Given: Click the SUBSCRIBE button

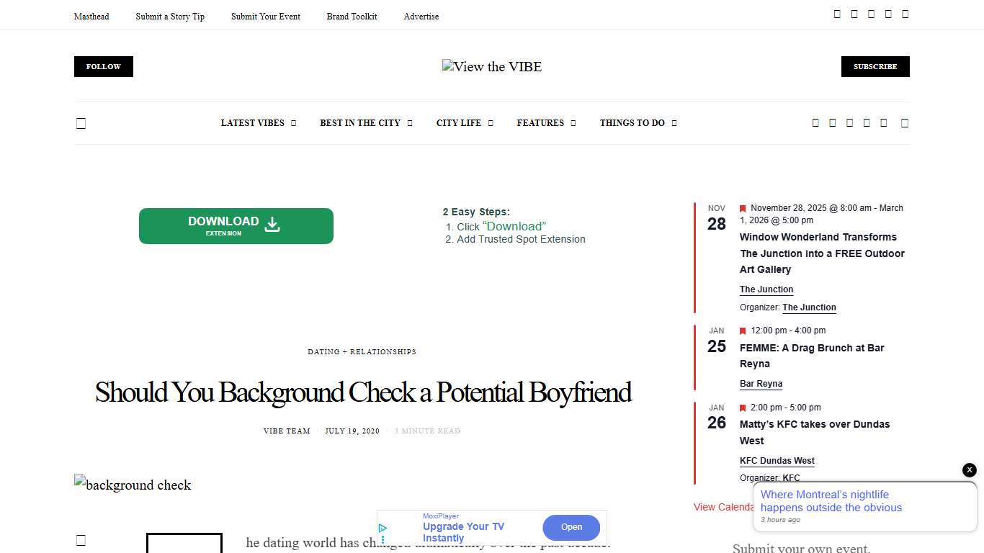Looking at the screenshot, I should [x=875, y=66].
